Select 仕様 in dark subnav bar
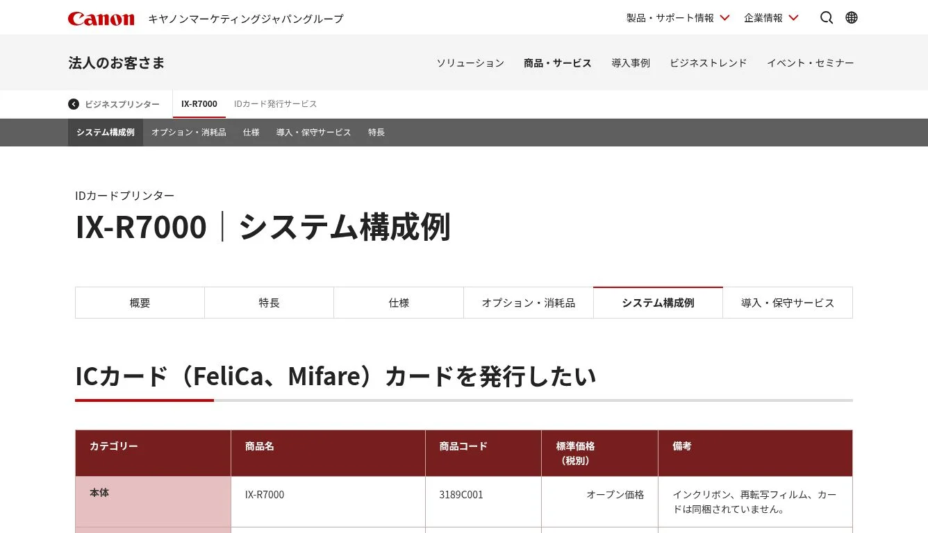 pos(251,133)
